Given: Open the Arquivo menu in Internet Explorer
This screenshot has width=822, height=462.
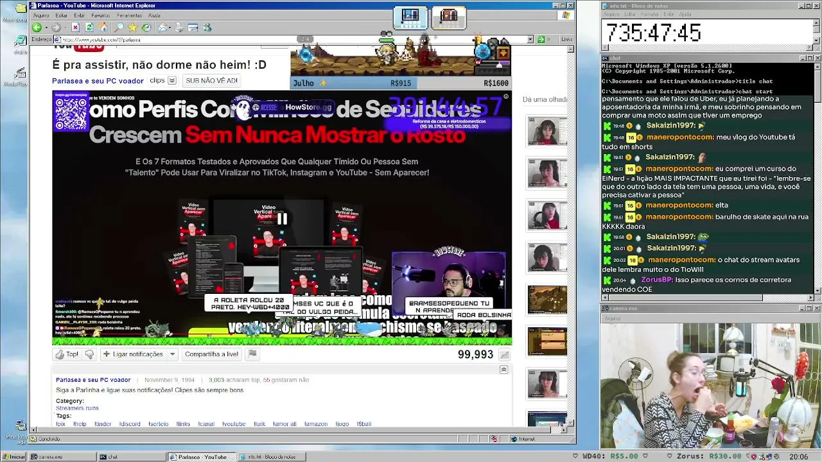Looking at the screenshot, I should tap(41, 15).
